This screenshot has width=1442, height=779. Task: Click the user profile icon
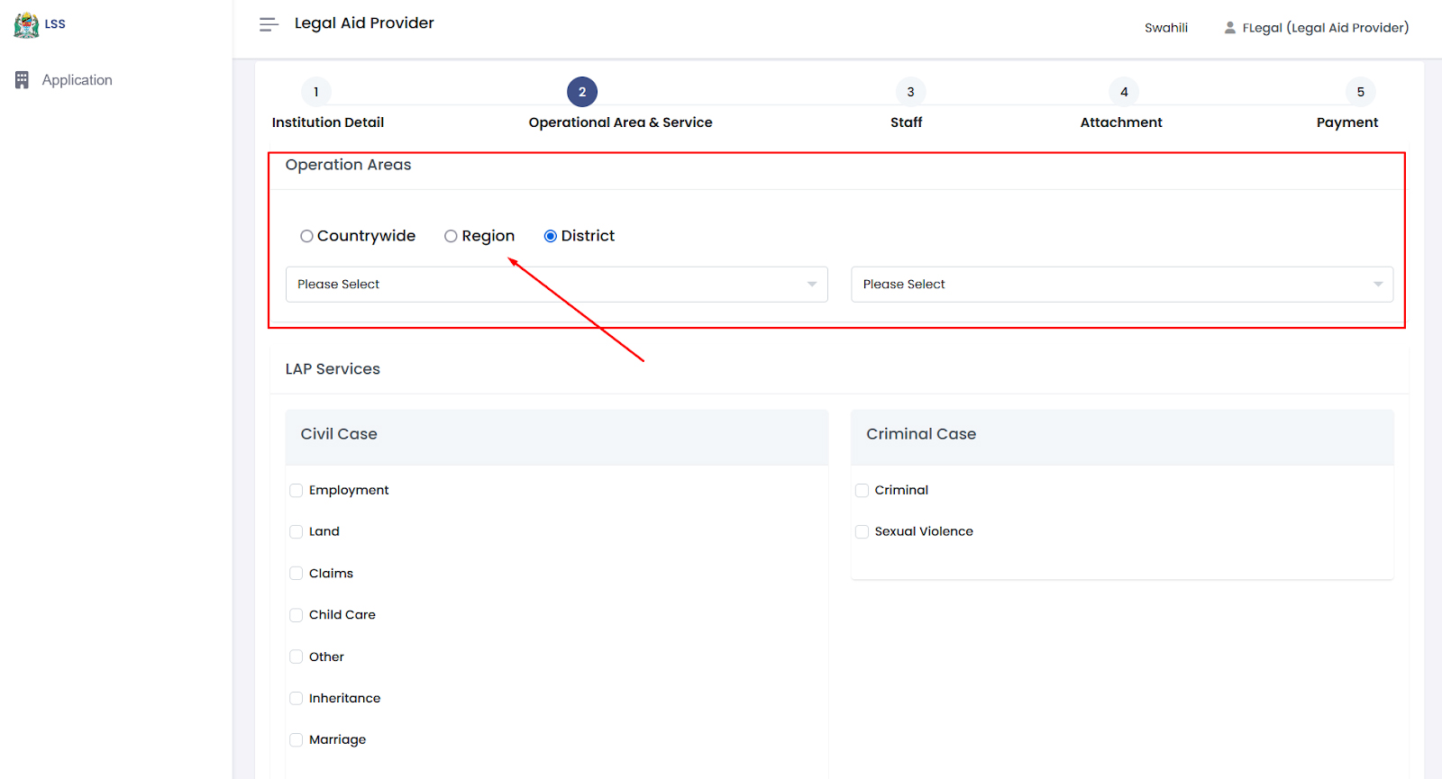click(1229, 28)
